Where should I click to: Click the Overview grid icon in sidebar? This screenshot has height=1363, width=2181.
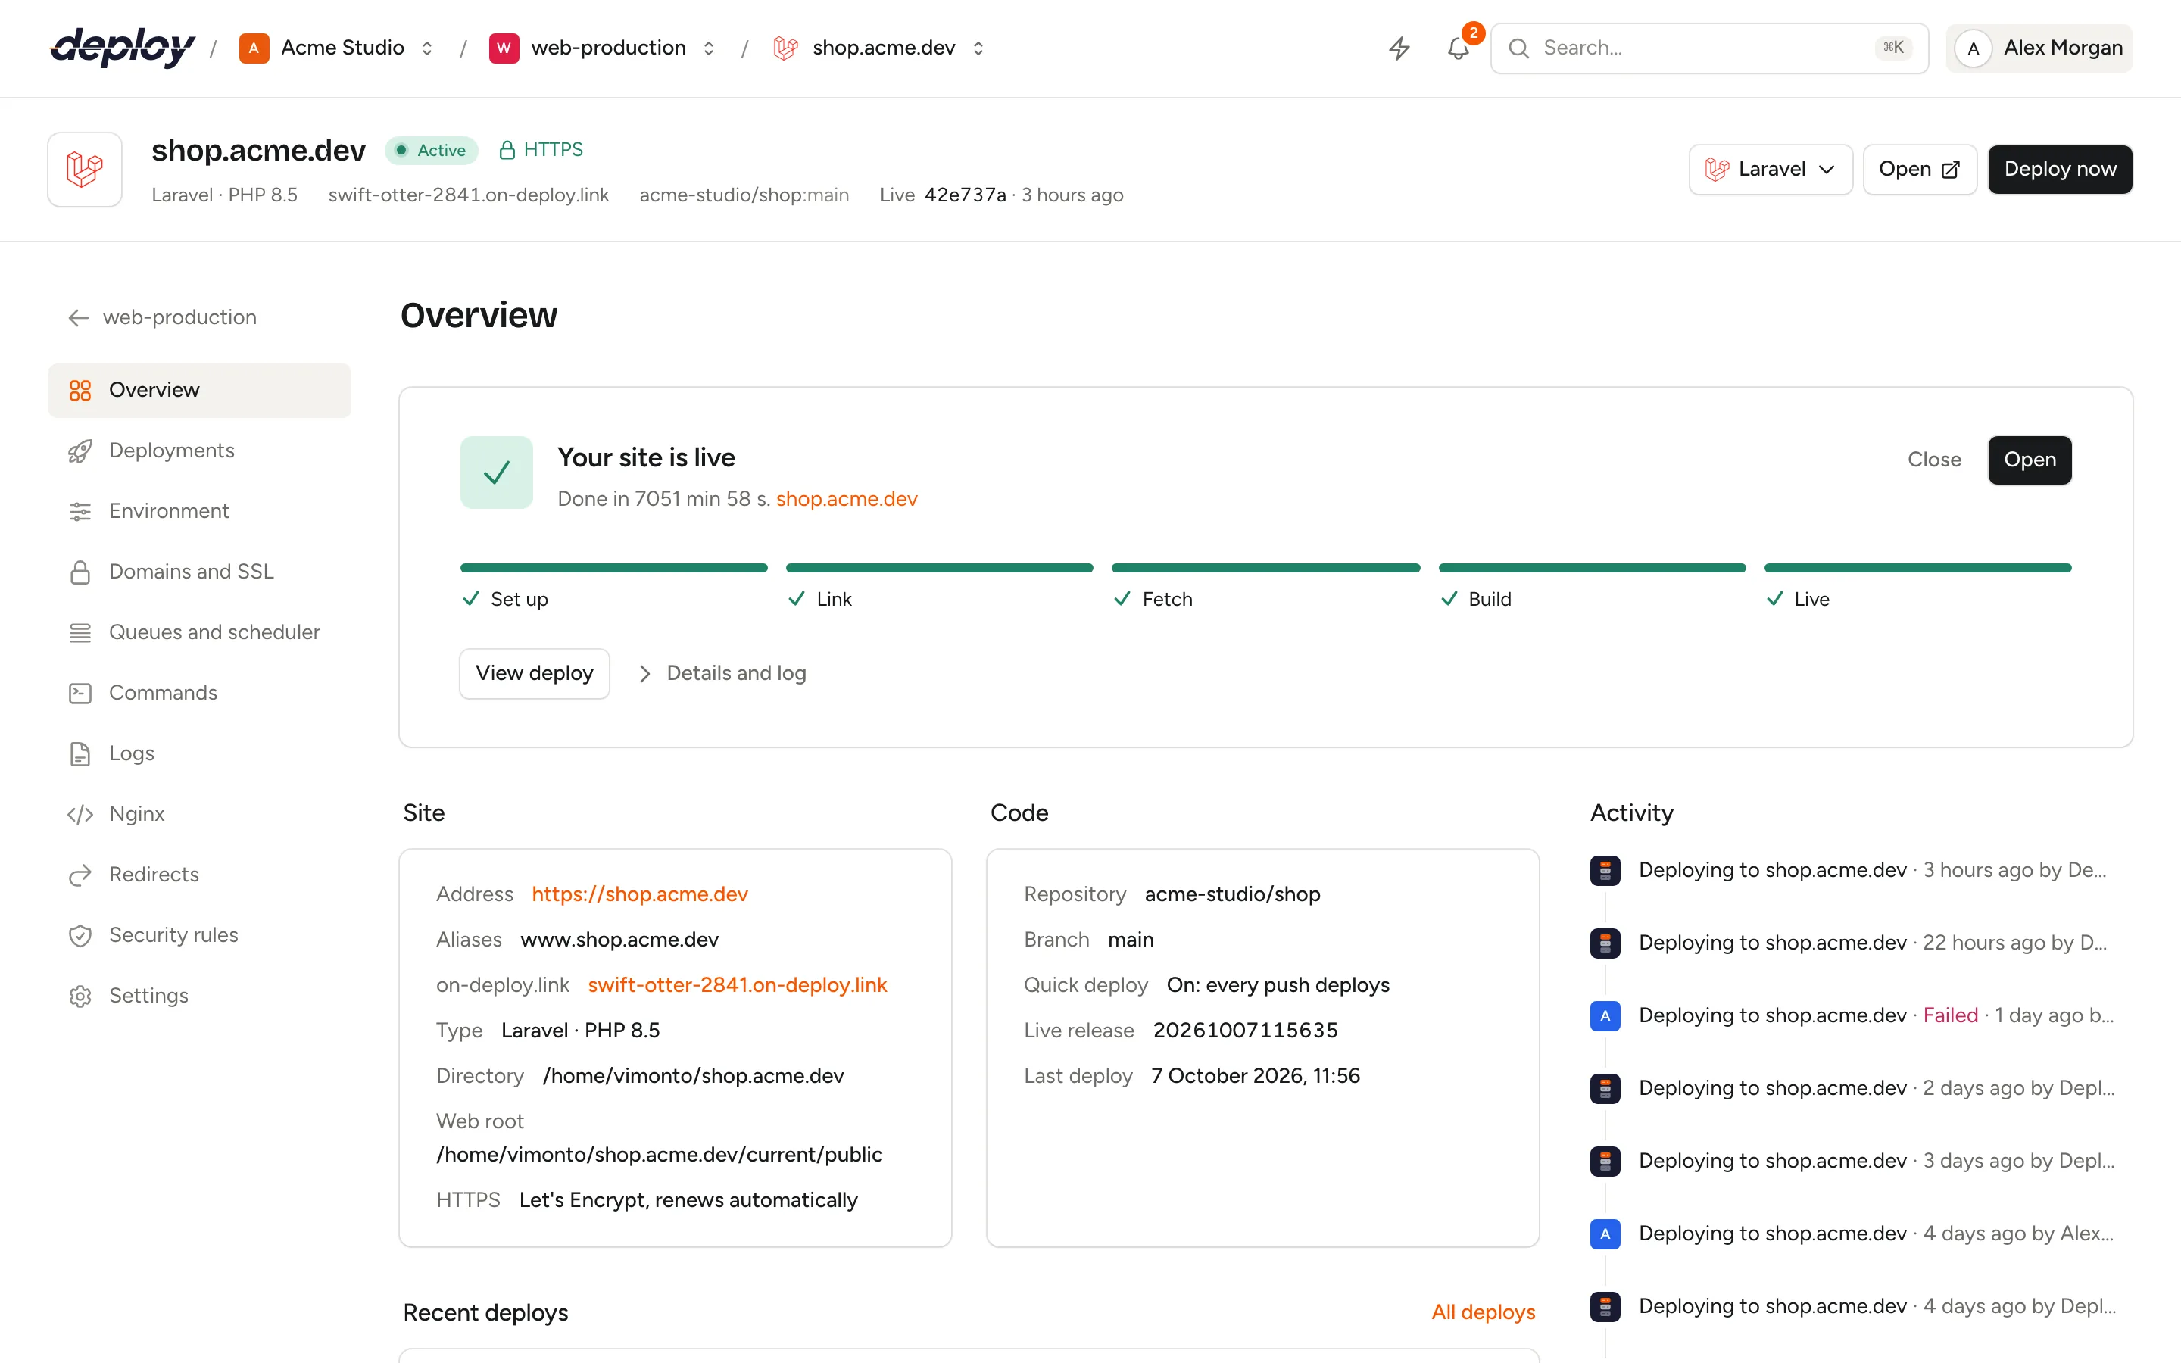80,390
